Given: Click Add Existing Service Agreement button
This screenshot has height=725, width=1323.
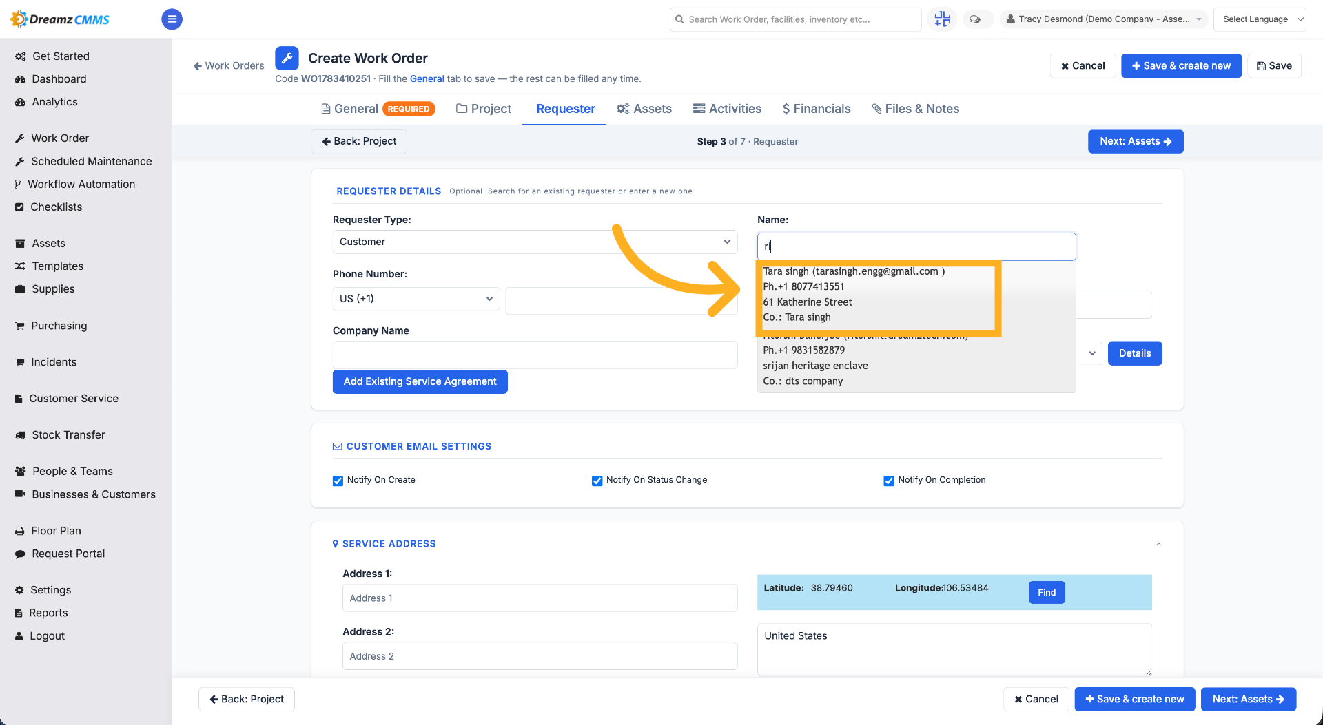Looking at the screenshot, I should pos(420,381).
